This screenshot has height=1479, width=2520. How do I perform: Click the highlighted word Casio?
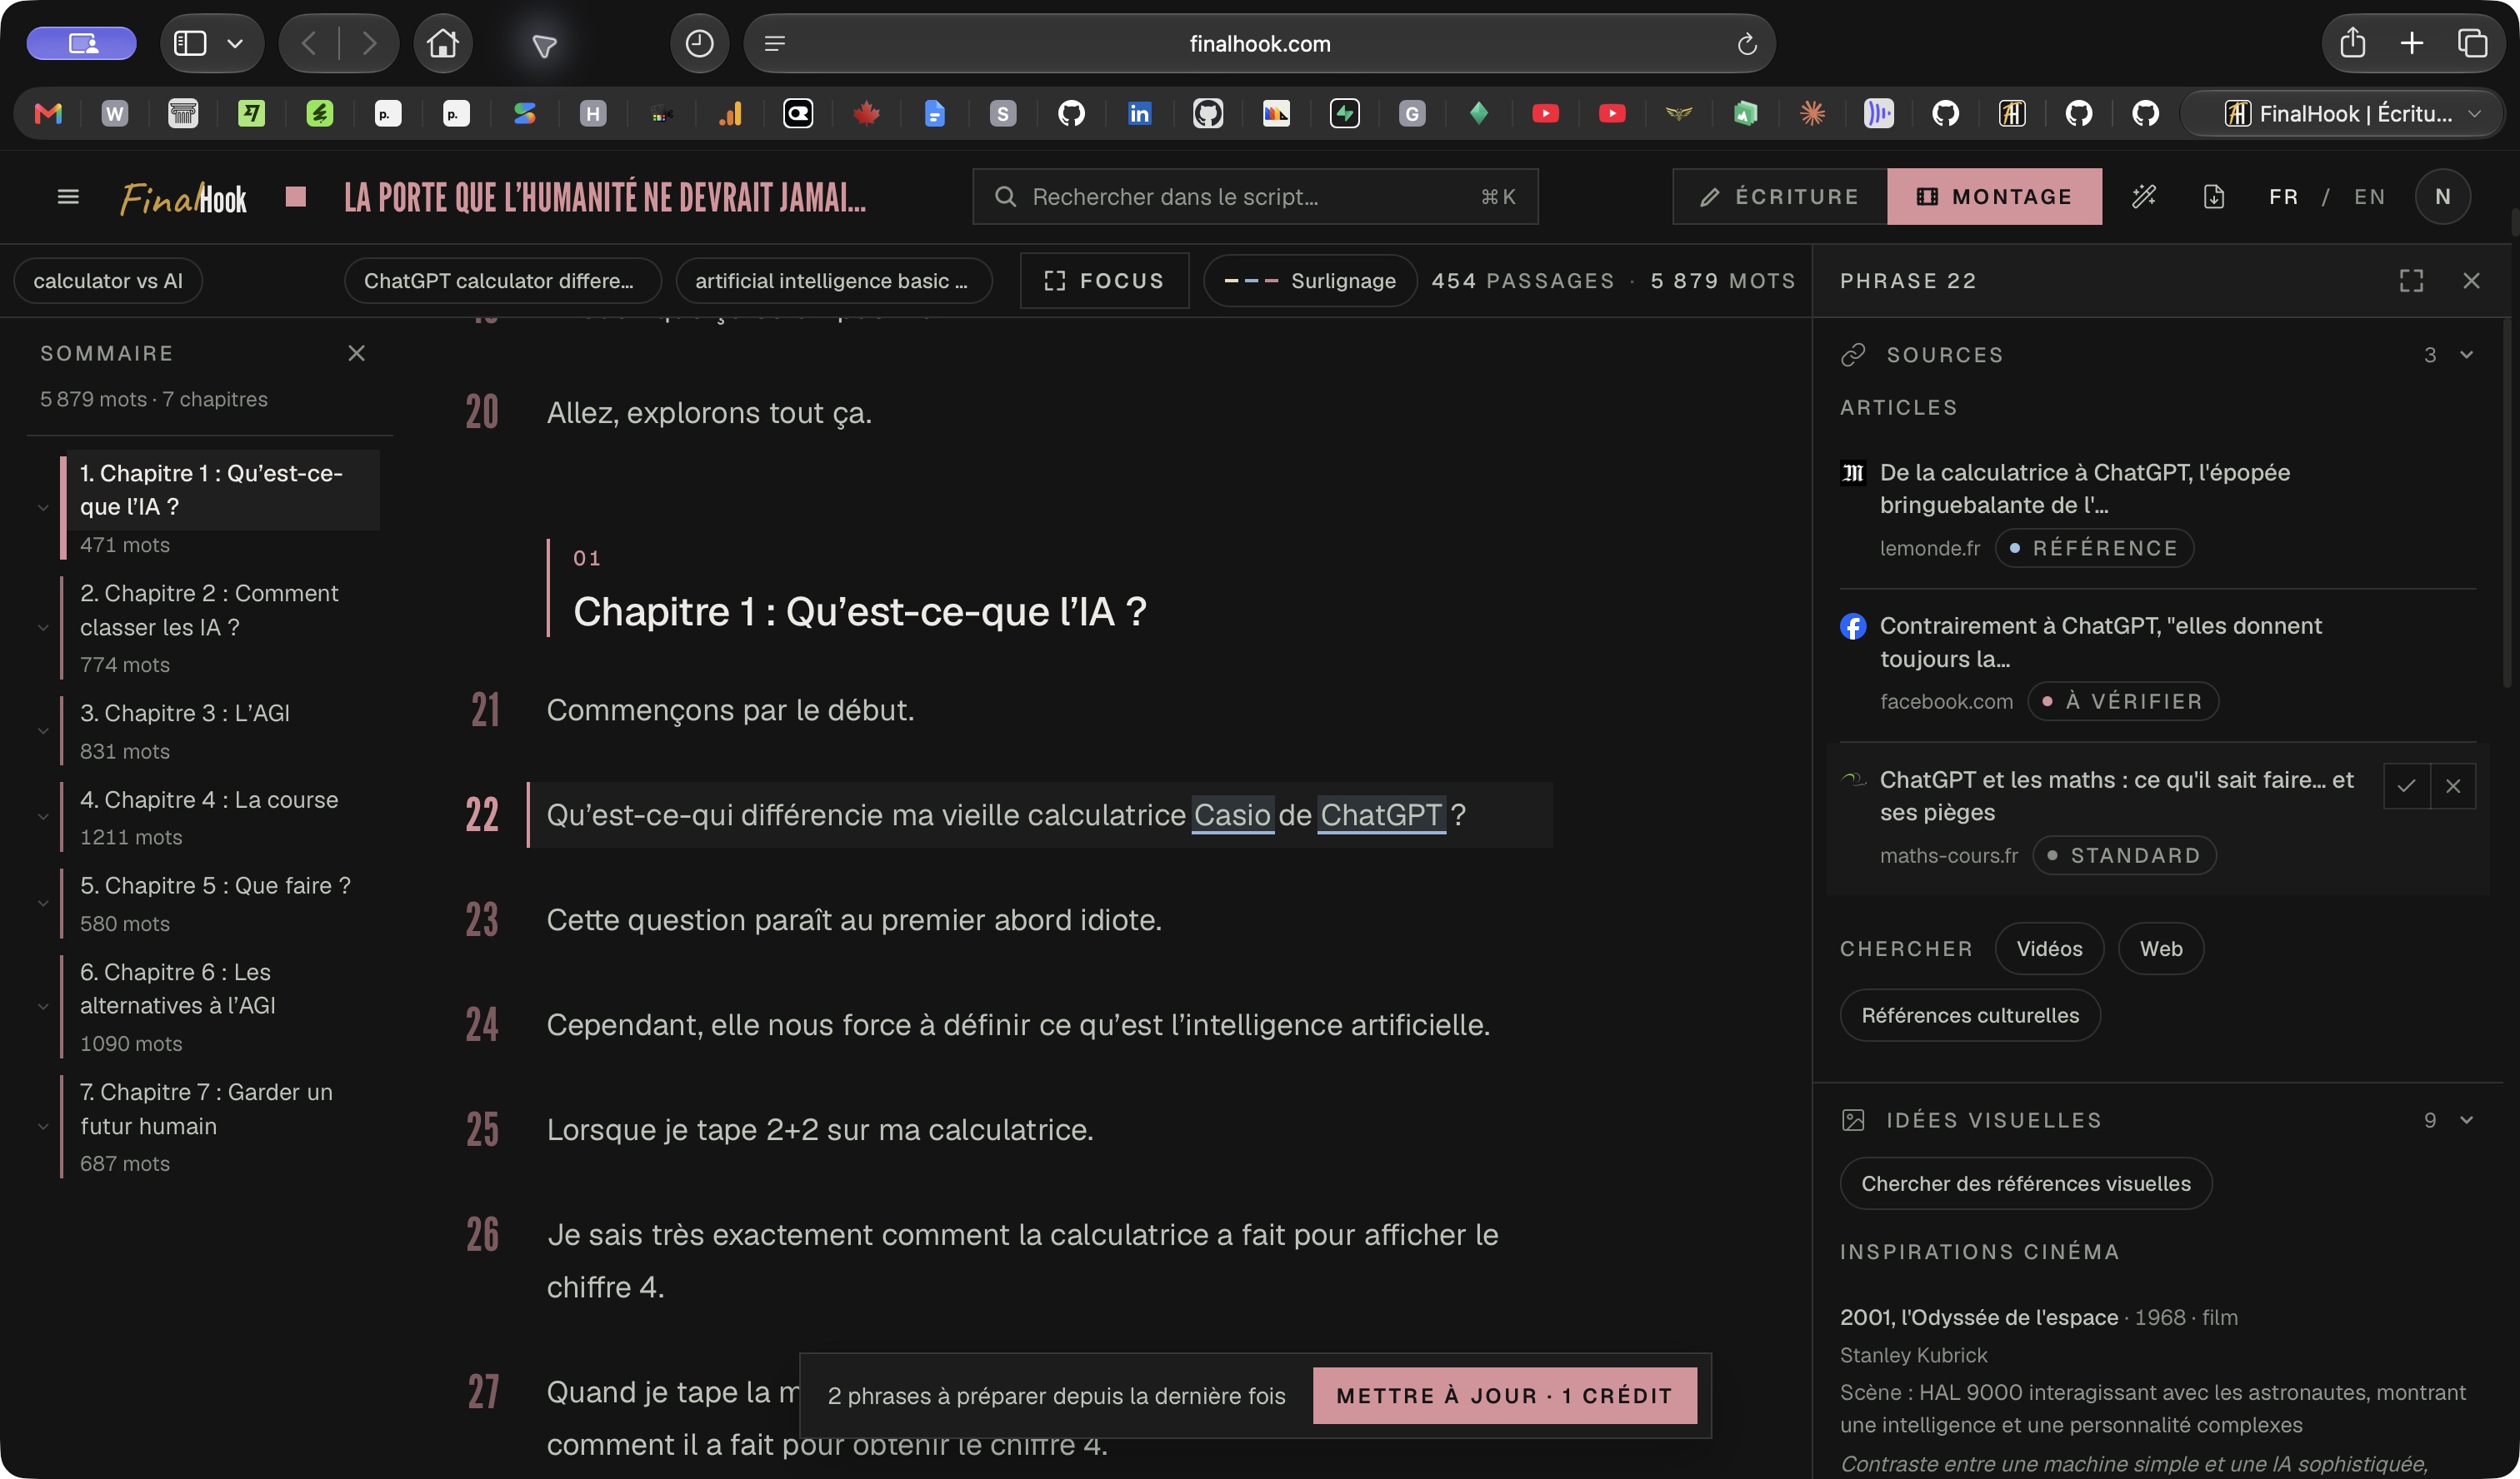(x=1232, y=814)
